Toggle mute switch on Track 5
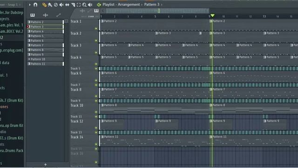The height and width of the screenshot is (168, 298). [96, 69]
